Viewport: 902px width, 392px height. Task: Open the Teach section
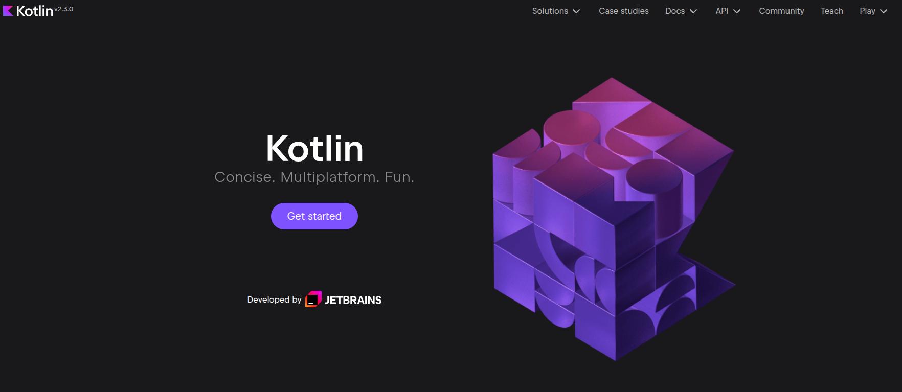[x=831, y=11]
